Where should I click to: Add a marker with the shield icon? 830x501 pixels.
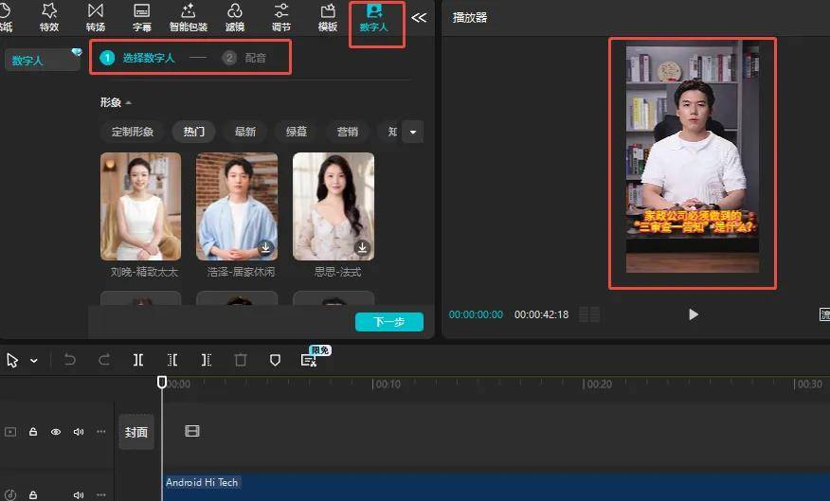(275, 360)
